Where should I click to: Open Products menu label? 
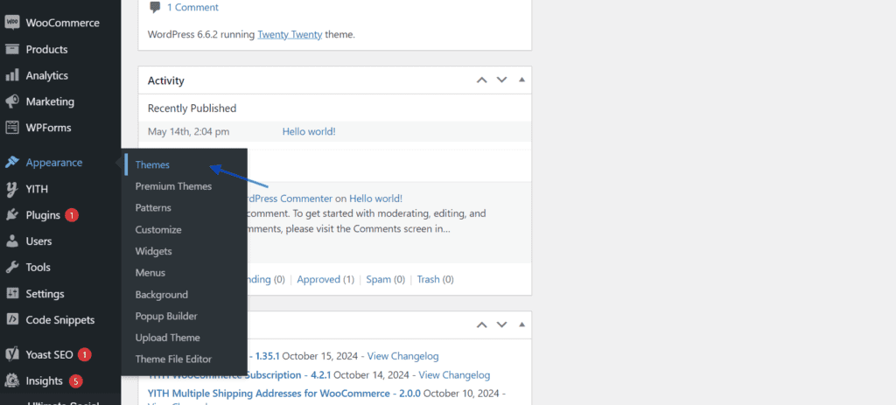coord(47,49)
